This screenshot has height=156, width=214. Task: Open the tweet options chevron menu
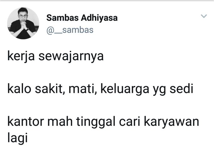[204, 16]
